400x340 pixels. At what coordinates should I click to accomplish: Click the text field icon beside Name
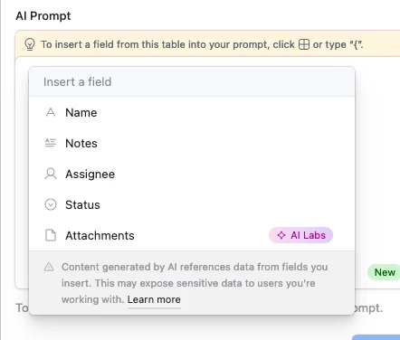(x=51, y=112)
